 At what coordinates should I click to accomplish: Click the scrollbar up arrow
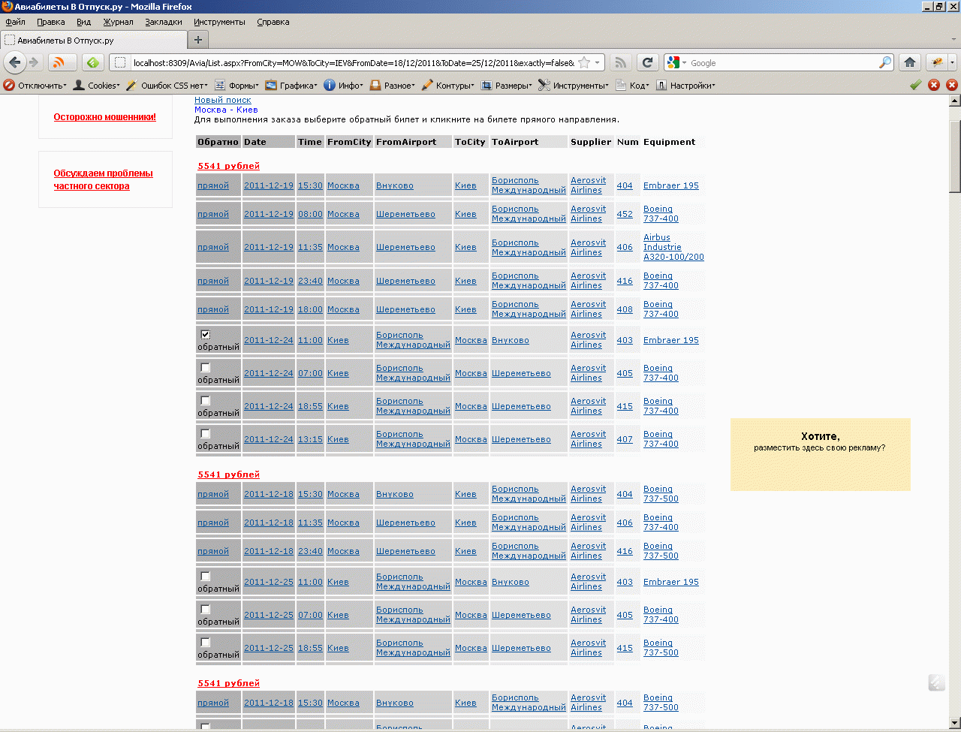tap(955, 101)
